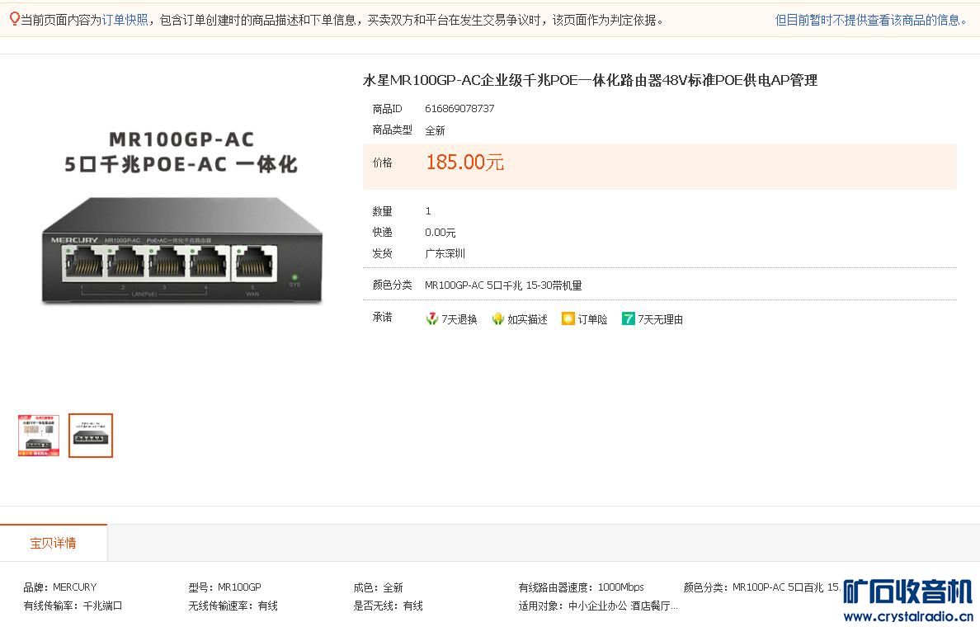Click the price 185.00元
Image resolution: width=980 pixels, height=627 pixels.
464,162
